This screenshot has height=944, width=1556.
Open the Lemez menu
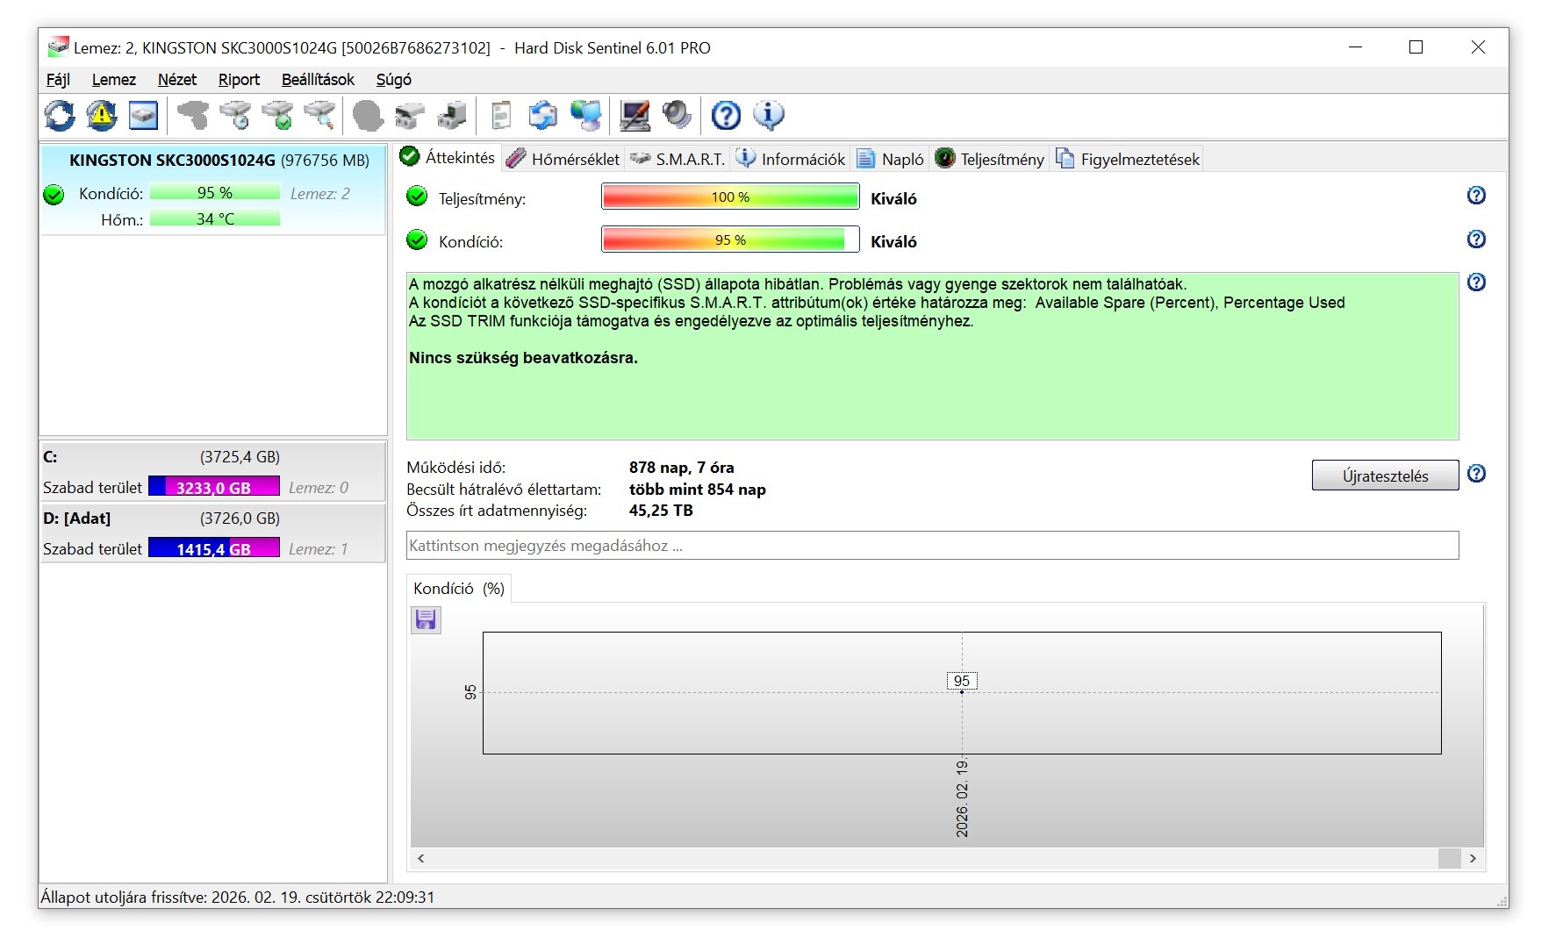(114, 80)
